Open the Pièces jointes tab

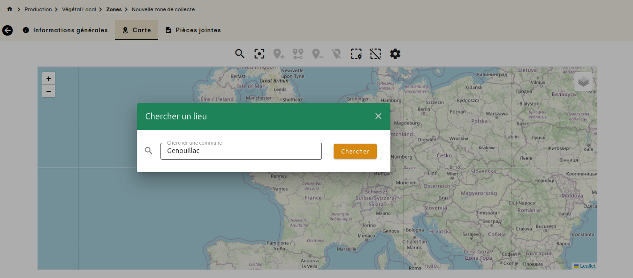pos(193,30)
